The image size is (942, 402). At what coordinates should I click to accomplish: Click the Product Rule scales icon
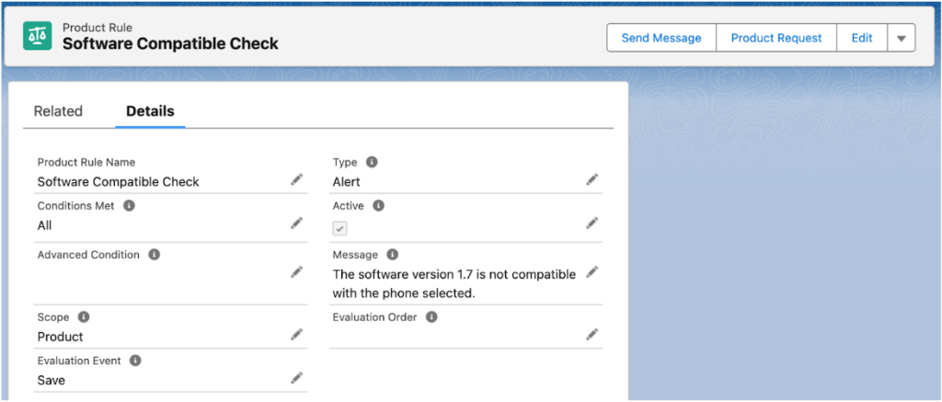[37, 36]
